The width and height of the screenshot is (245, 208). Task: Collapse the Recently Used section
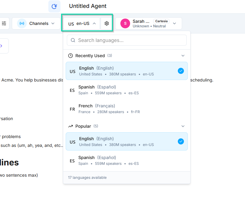[183, 56]
